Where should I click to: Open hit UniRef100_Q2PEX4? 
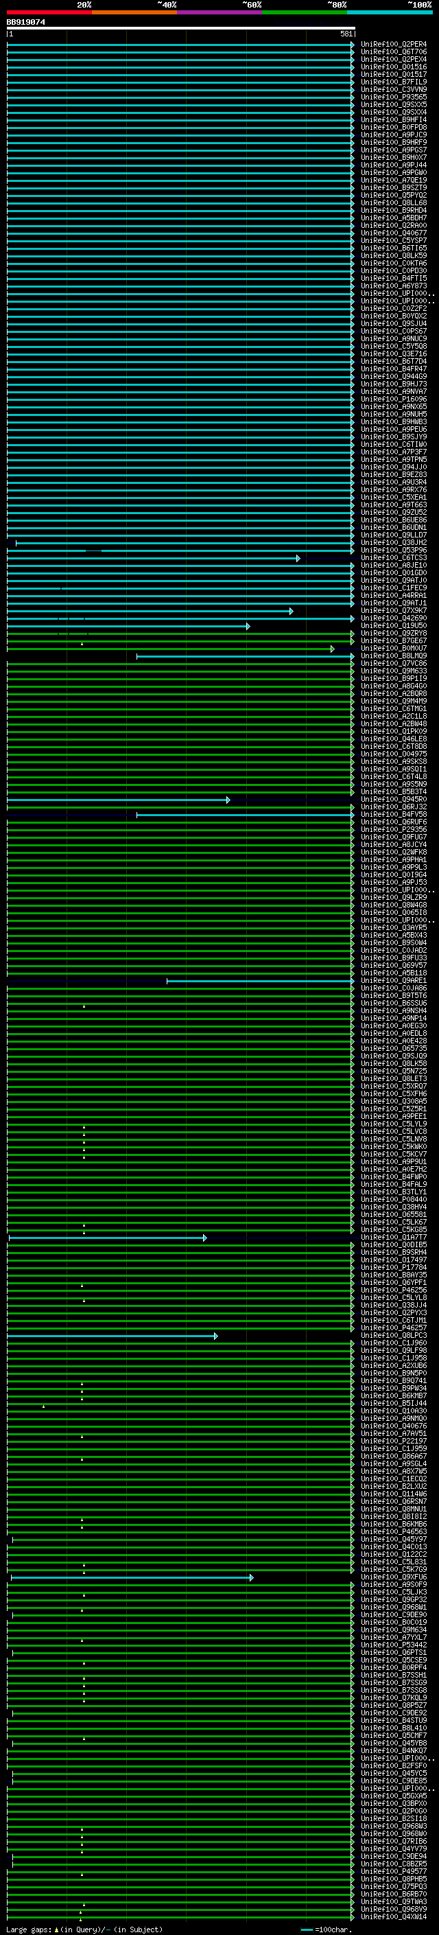pos(393,59)
